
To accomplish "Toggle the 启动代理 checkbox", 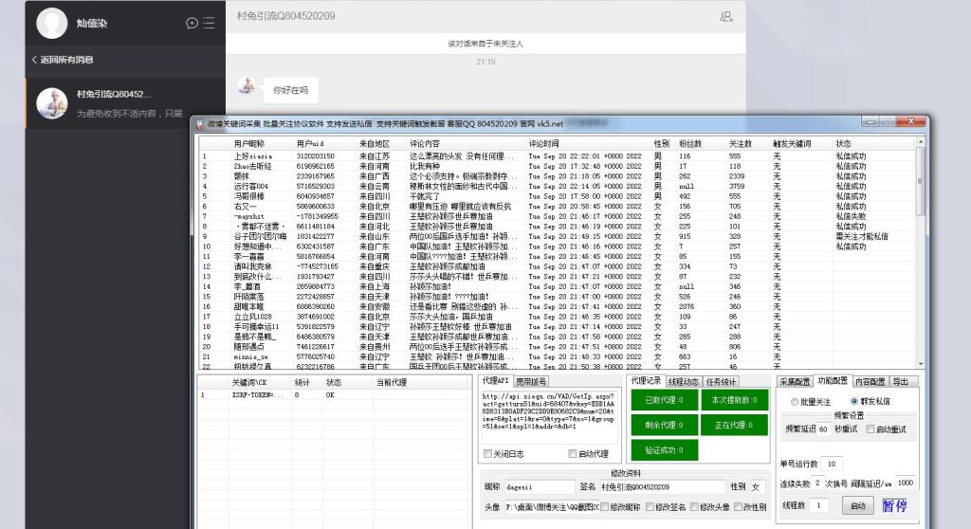I will [571, 454].
